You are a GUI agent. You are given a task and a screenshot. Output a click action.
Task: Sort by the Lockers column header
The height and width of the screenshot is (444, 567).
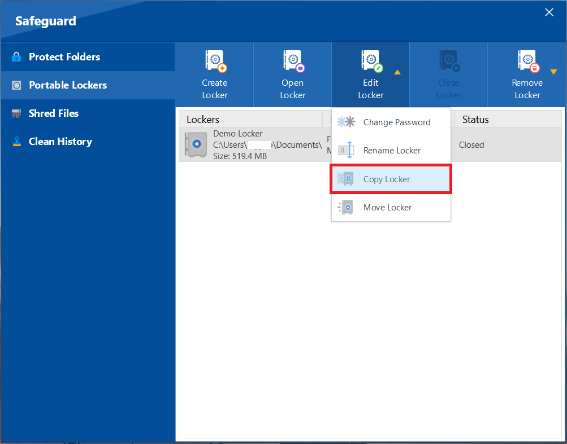pyautogui.click(x=250, y=119)
